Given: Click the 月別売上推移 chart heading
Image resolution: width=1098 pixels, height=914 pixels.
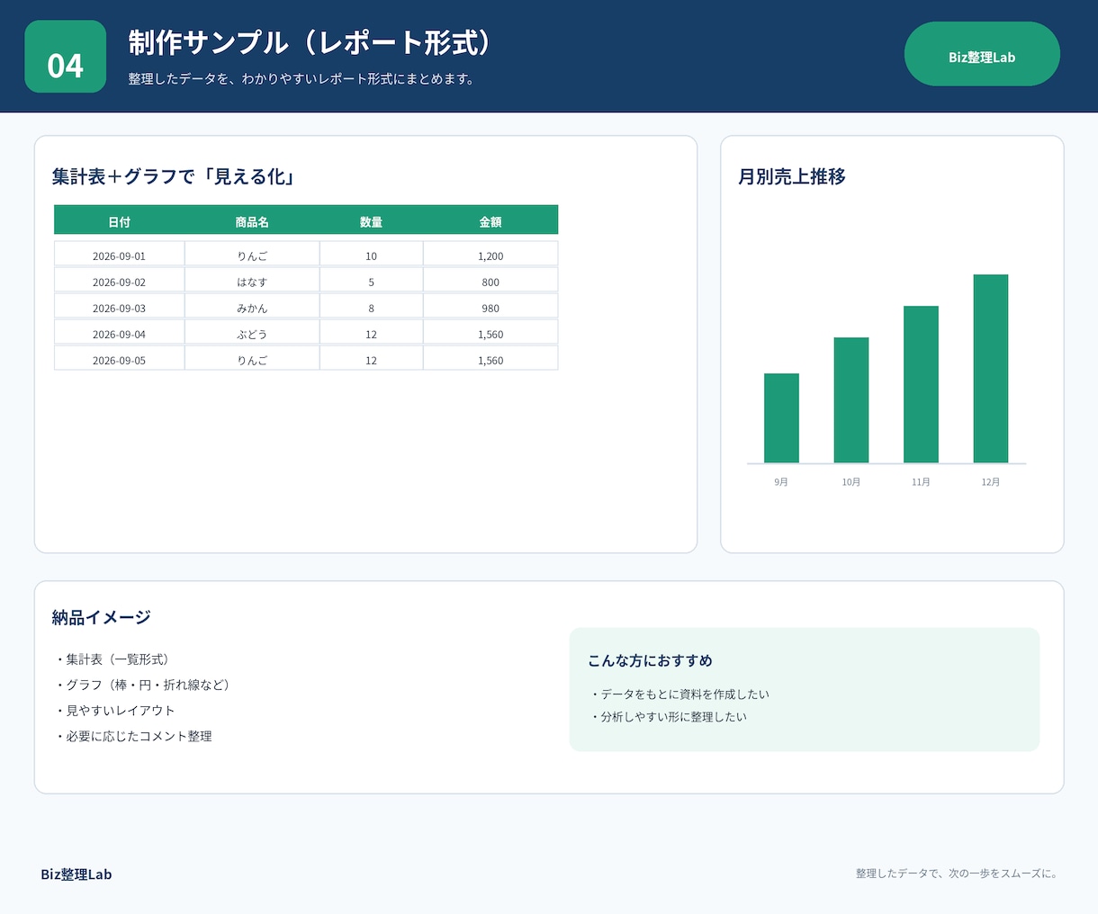Looking at the screenshot, I should pos(792,176).
